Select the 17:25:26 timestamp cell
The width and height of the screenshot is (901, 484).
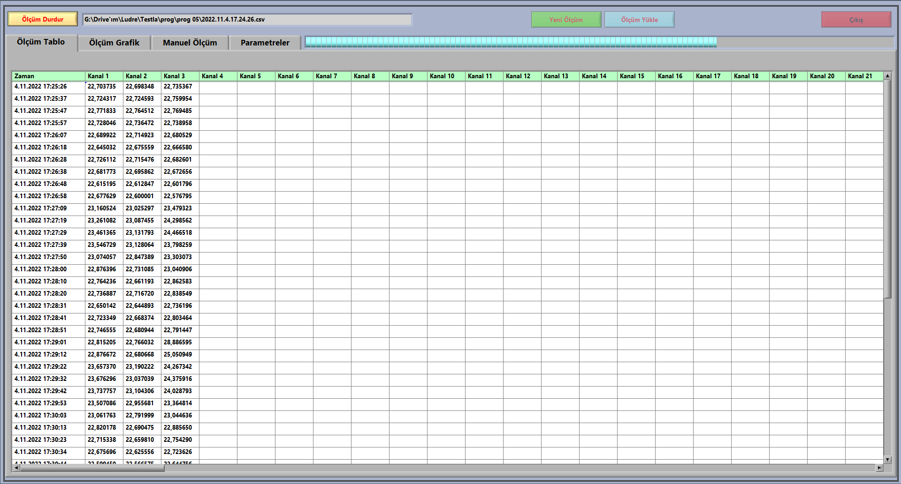click(41, 87)
